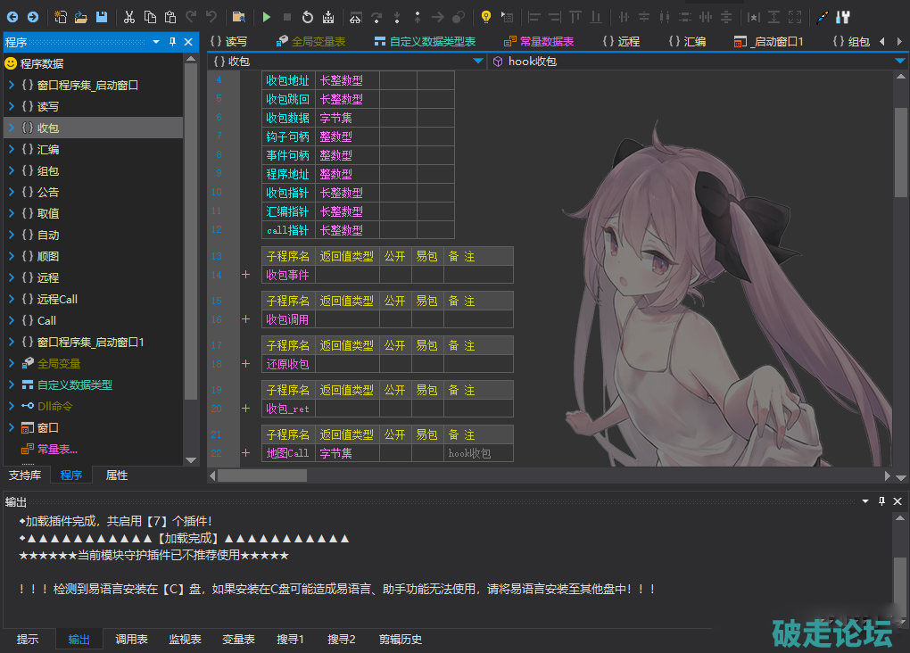Open the 调用表 bottom tab
The image size is (910, 653).
click(x=131, y=640)
